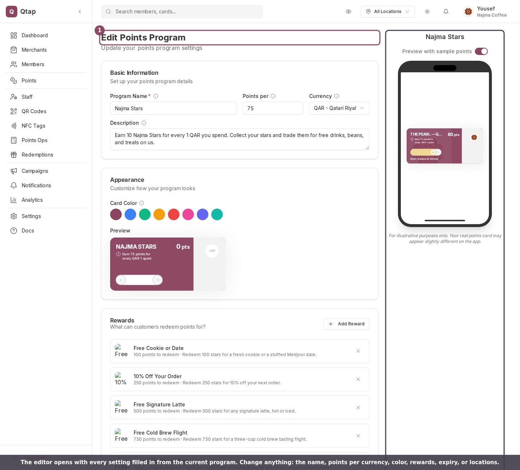Screen dimensions: 520x470
Task: Click the Points per info icon
Action: [273, 96]
